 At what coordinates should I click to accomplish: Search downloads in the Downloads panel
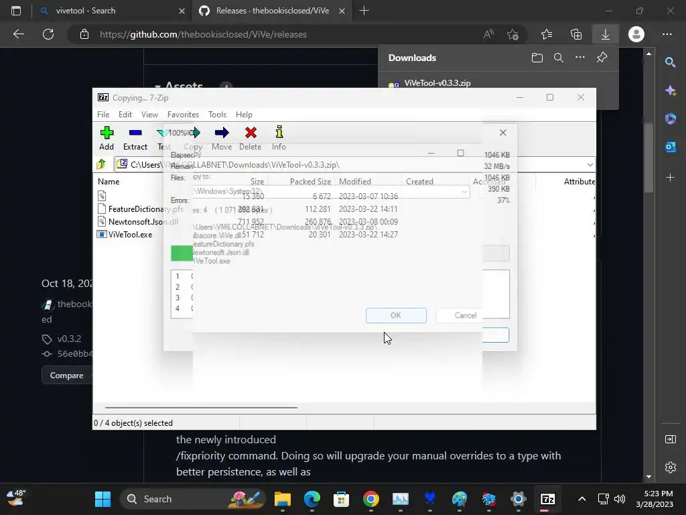559,58
